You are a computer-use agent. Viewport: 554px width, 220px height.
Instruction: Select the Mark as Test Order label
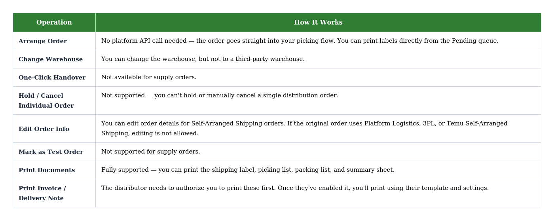coord(51,152)
